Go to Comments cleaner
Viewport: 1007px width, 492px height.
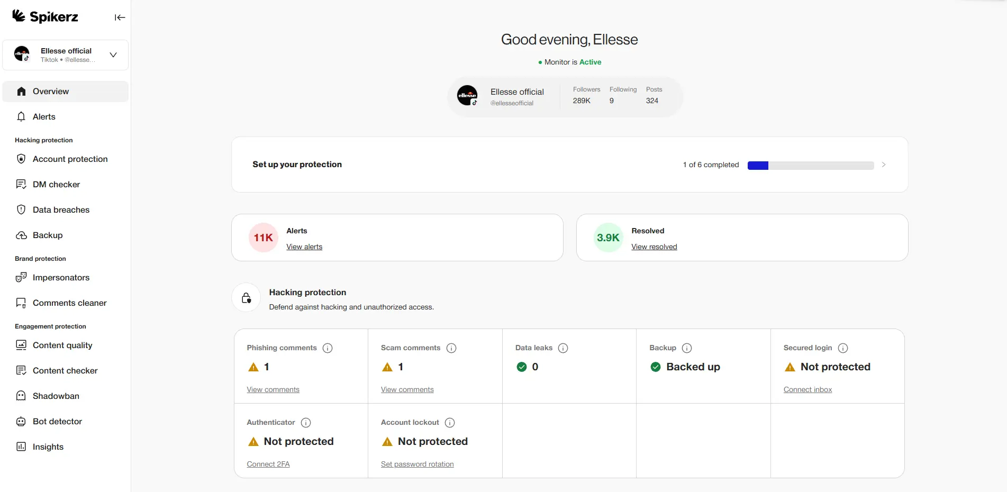[66, 303]
